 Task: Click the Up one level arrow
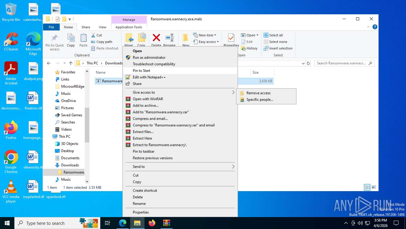pos(71,63)
